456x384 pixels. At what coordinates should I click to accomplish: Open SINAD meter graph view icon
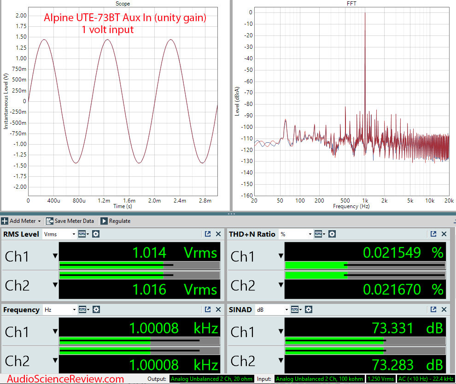(x=296, y=309)
